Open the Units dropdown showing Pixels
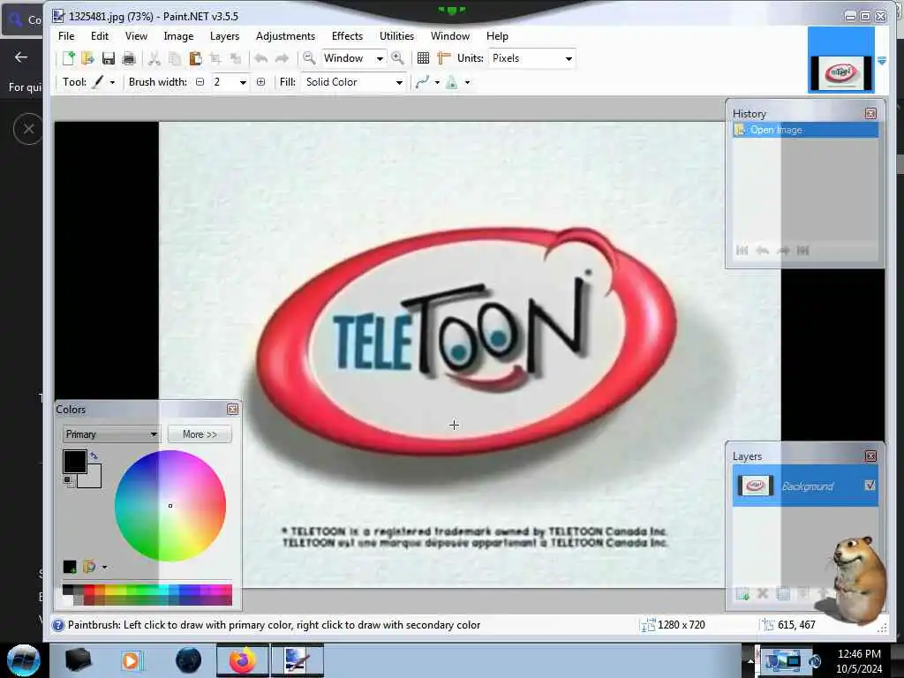904x678 pixels. [531, 58]
